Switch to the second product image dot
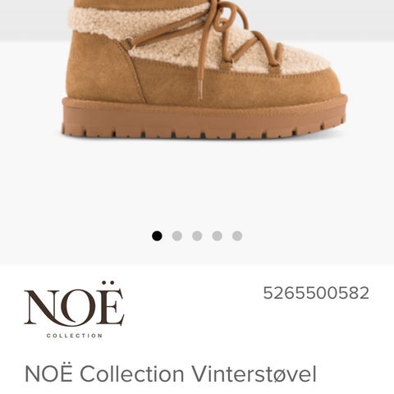Screen dimensions: 394x394 (177, 236)
